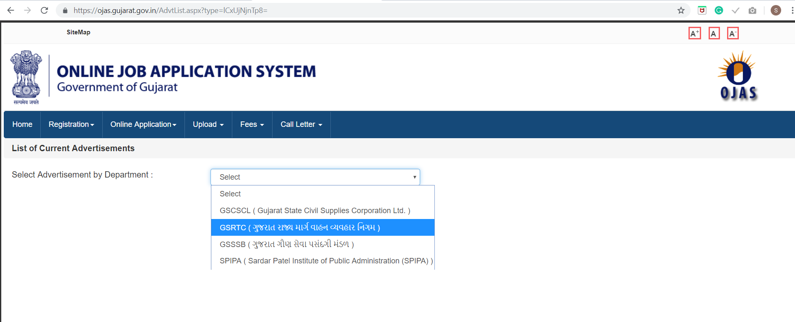This screenshot has width=795, height=322.
Task: Expand the Fees menu
Action: (252, 124)
